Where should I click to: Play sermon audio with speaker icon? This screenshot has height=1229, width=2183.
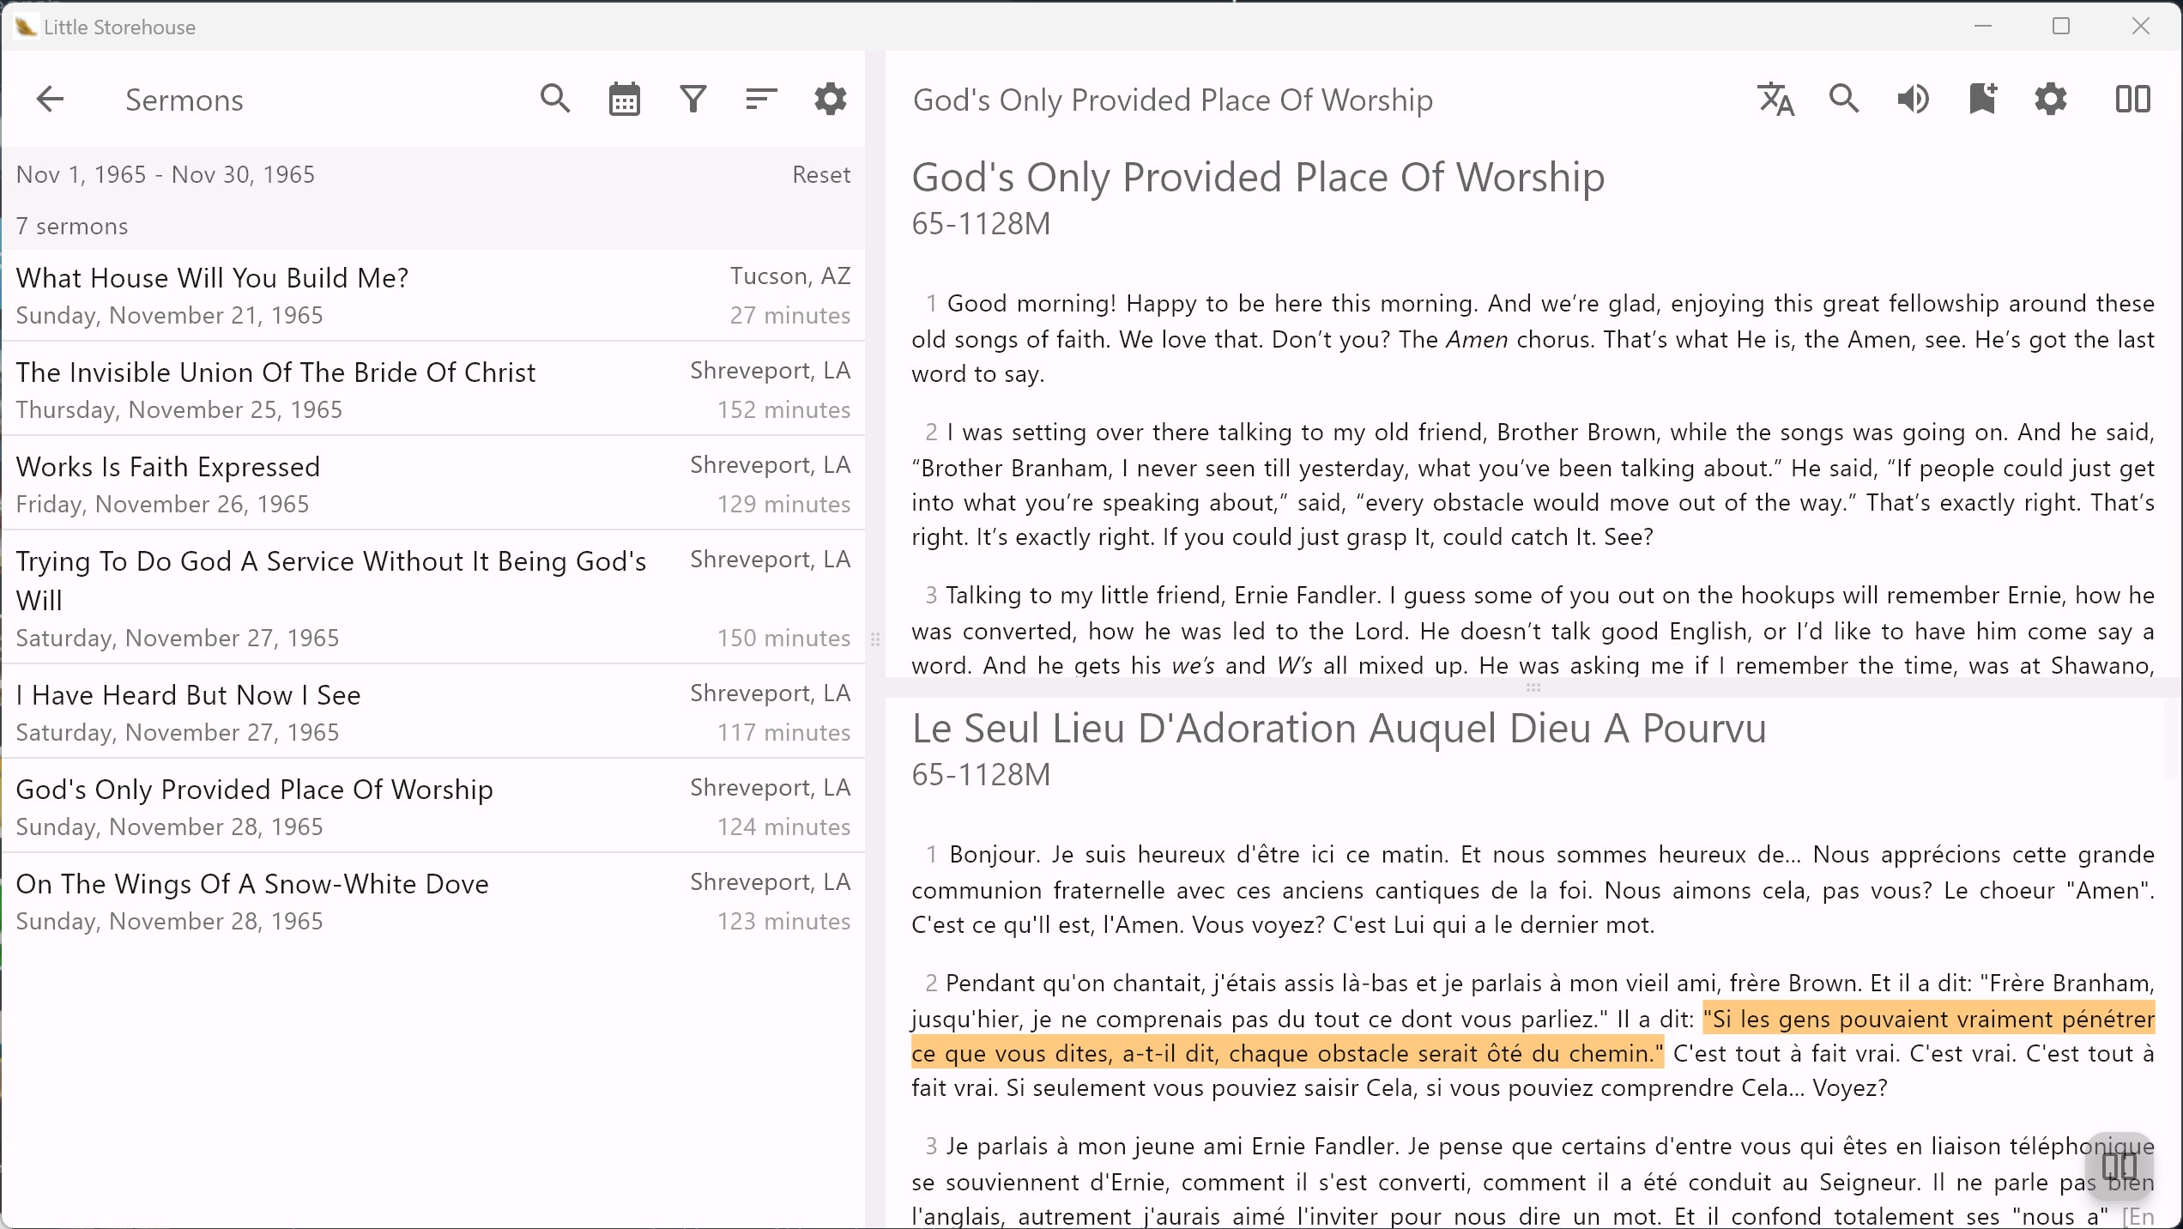coord(1913,100)
